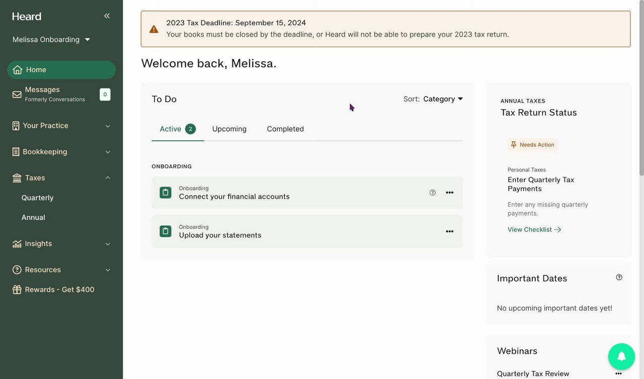Viewport: 644px width, 379px height.
Task: Click the Rewards gift icon
Action: click(x=17, y=290)
